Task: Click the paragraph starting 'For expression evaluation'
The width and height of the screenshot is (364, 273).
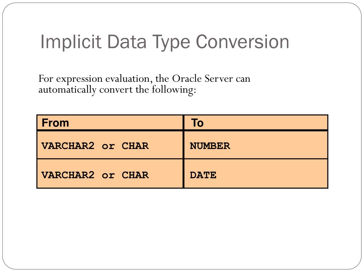Action: point(144,84)
